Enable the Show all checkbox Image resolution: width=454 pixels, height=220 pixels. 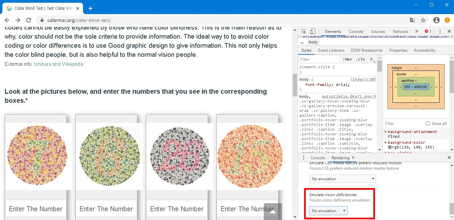(428, 123)
